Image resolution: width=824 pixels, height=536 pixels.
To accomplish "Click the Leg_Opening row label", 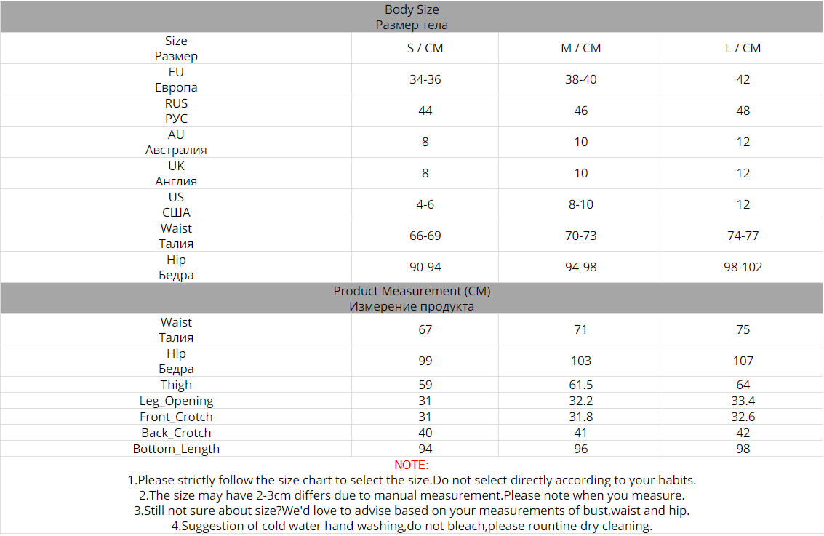I will coord(176,401).
